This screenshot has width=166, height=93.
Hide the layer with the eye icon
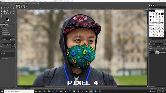pos(150,53)
